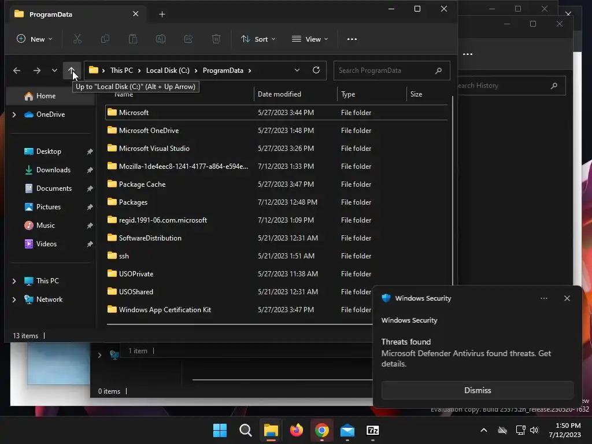
Task: Click the Share icon in toolbar
Action: pyautogui.click(x=188, y=39)
